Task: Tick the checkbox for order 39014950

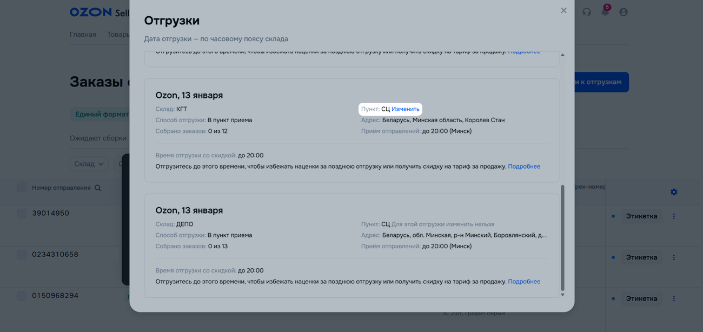Action: pyautogui.click(x=22, y=213)
